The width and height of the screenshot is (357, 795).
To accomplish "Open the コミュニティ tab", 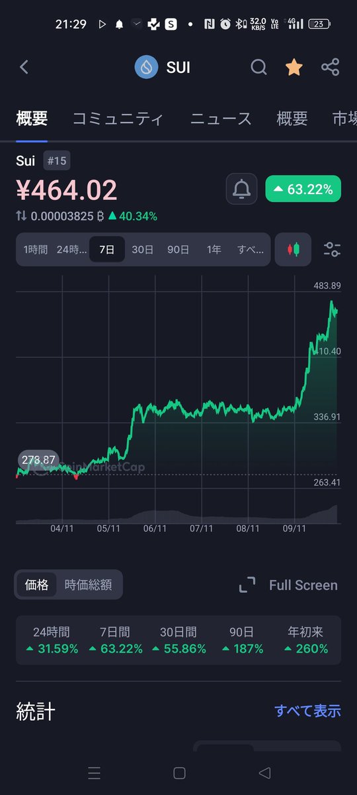I will coord(118,119).
